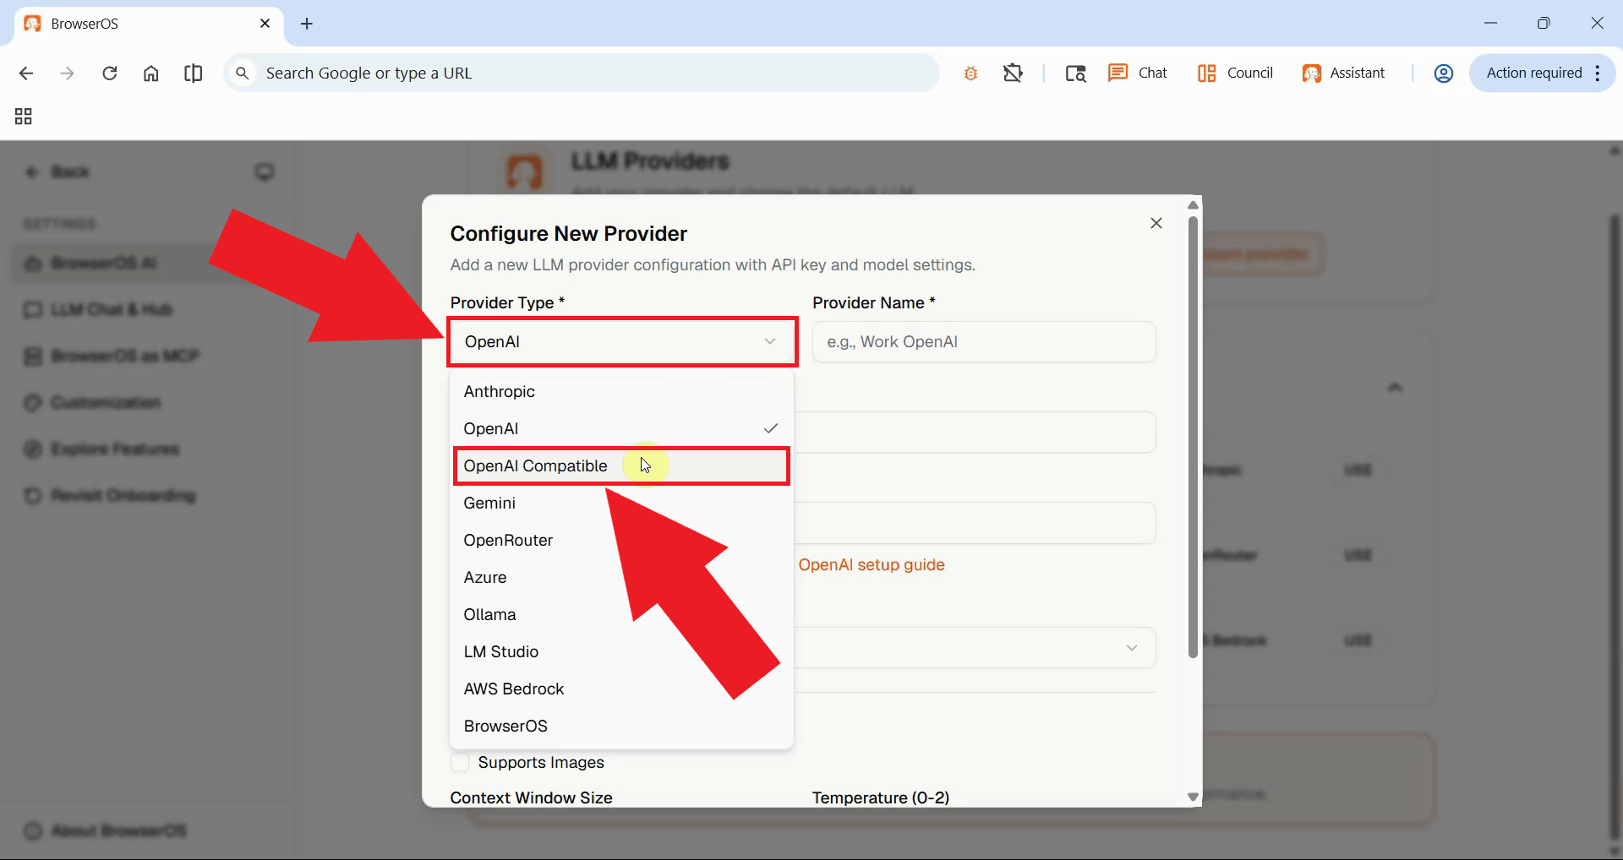Screen dimensions: 1623x860
Task: Open the BrowserOS Assistant
Action: point(1343,73)
